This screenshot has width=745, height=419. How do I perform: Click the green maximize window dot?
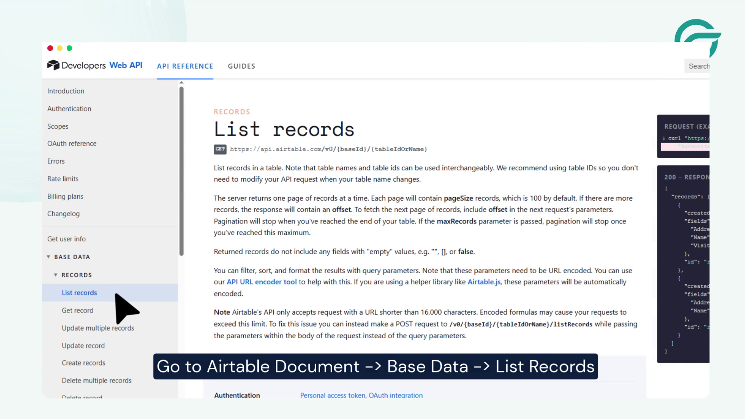(69, 48)
